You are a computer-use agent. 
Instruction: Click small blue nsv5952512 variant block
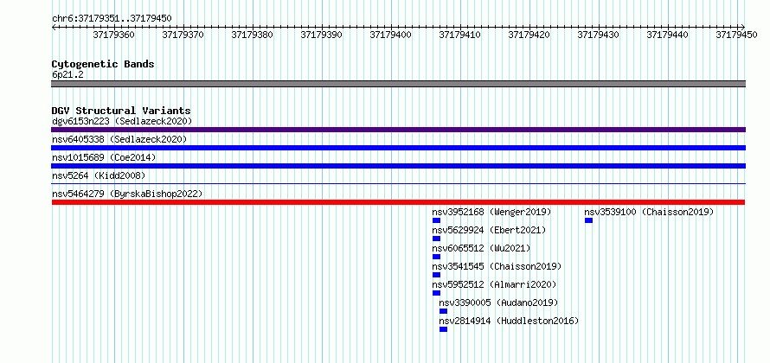436,293
